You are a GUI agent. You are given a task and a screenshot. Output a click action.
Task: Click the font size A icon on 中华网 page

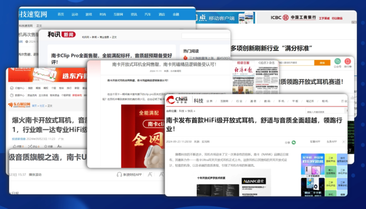pyautogui.click(x=344, y=142)
